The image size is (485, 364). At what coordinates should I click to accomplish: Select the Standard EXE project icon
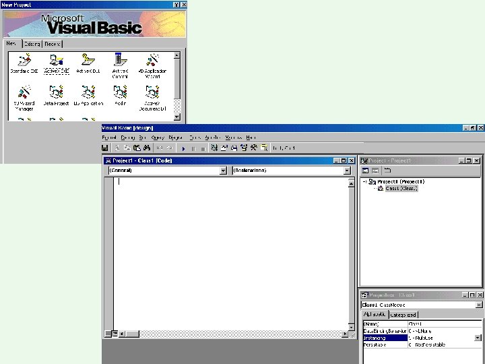[24, 63]
